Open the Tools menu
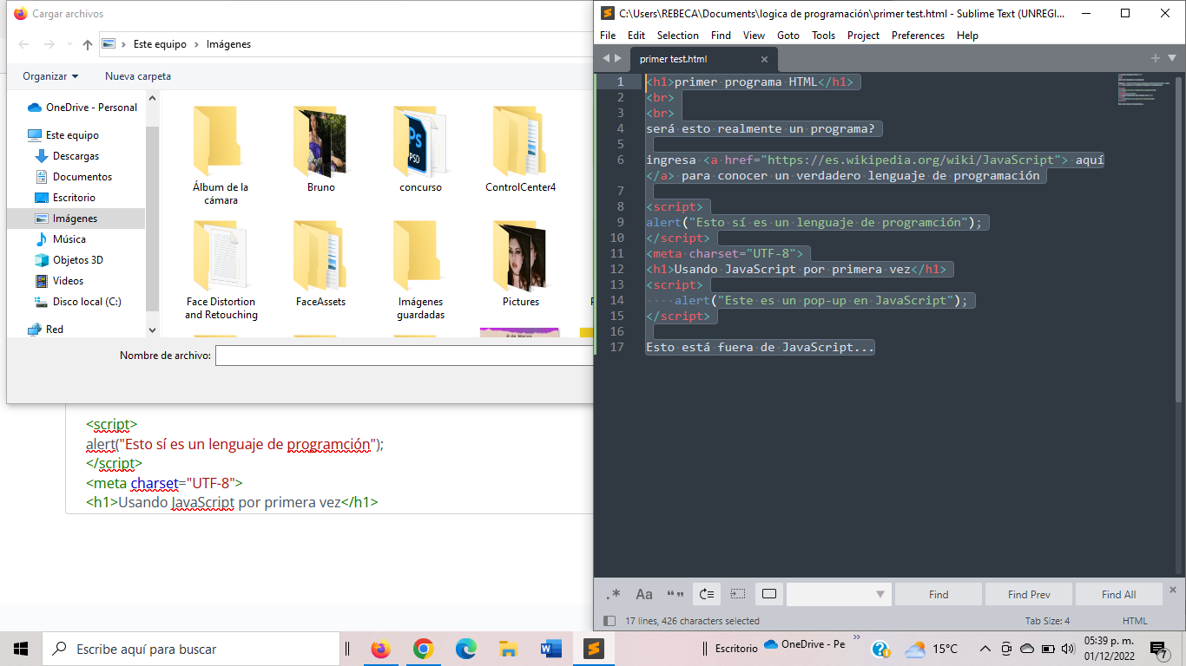The height and width of the screenshot is (666, 1186). tap(823, 36)
